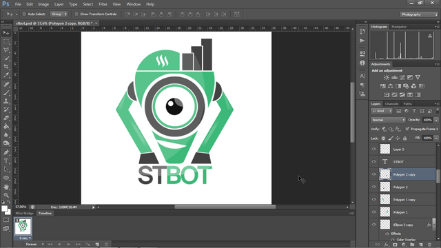
Task: Play the timeline animation
Action: tap(69, 245)
